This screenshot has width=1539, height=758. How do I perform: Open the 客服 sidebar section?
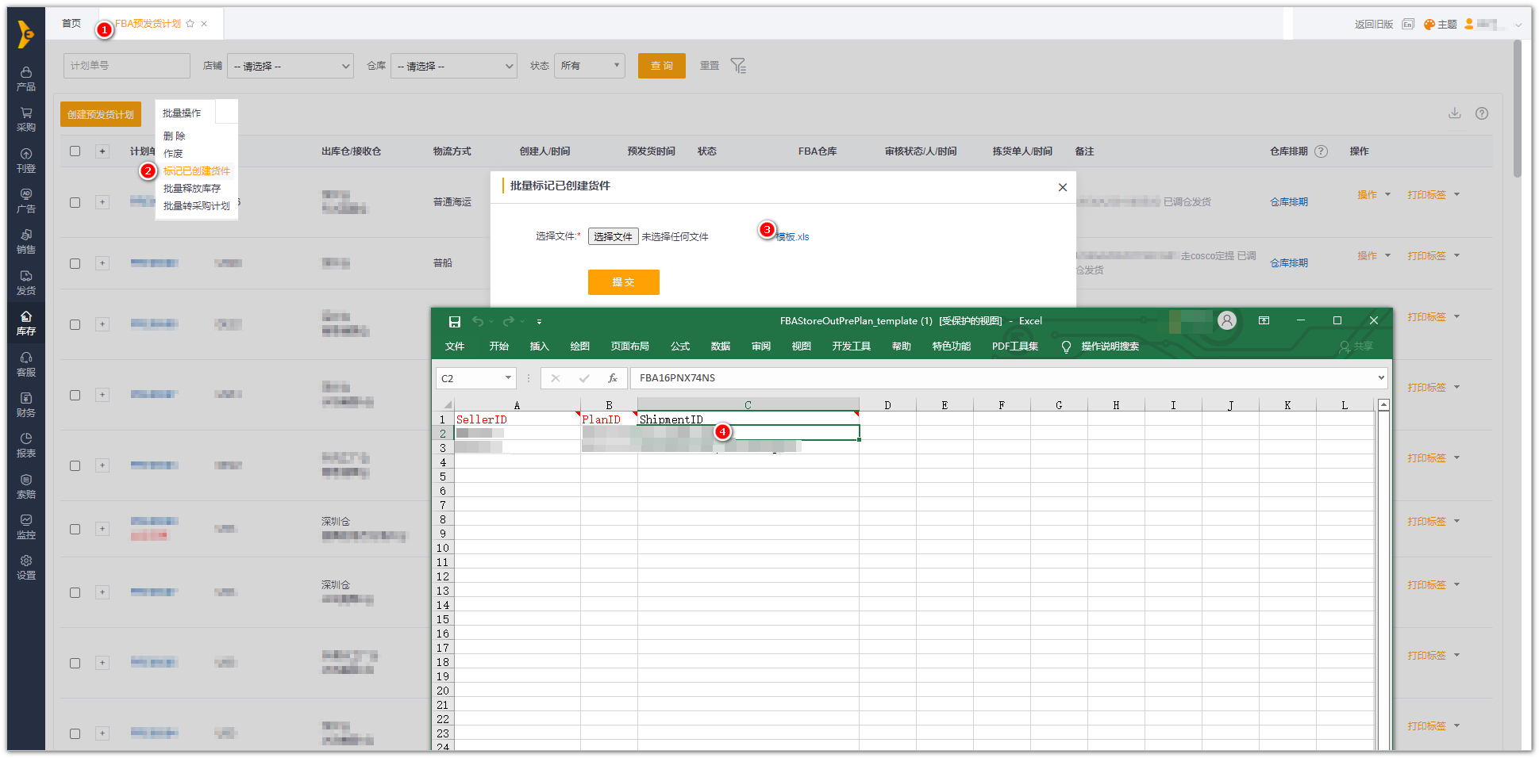[26, 364]
